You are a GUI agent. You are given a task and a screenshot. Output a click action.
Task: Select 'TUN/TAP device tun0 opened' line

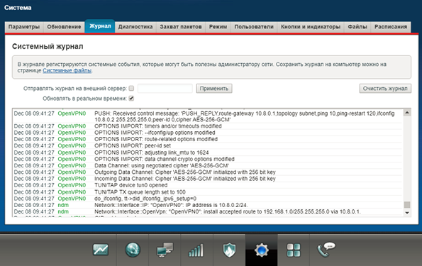point(207,185)
